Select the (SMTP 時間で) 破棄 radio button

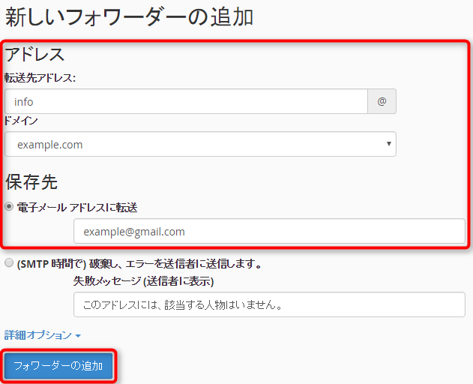(x=9, y=263)
